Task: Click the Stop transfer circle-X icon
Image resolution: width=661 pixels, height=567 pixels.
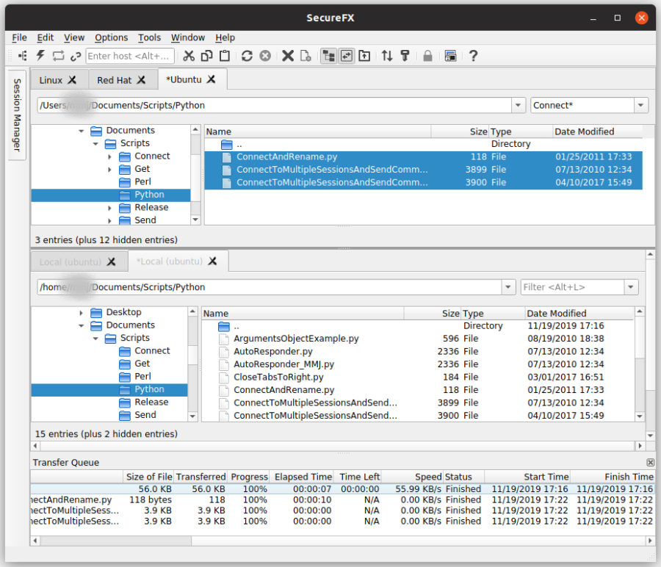Action: pos(265,56)
